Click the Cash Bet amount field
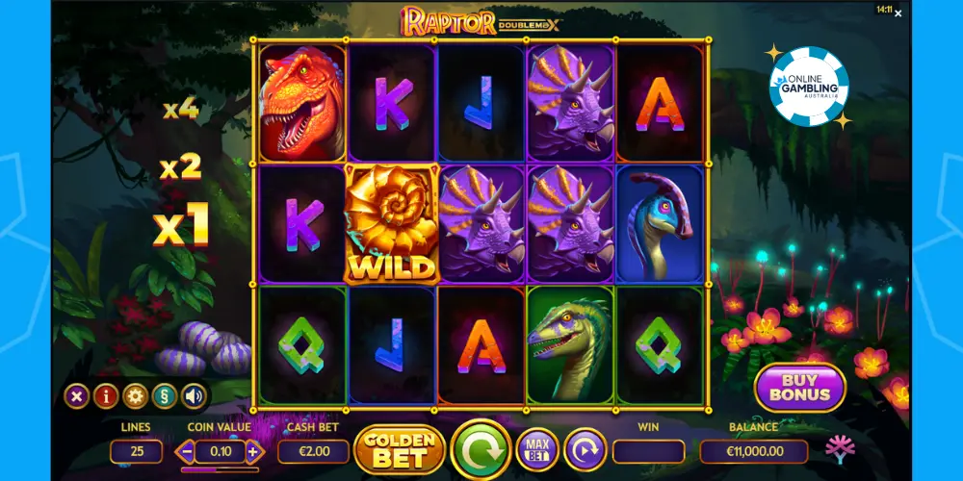 (x=313, y=452)
